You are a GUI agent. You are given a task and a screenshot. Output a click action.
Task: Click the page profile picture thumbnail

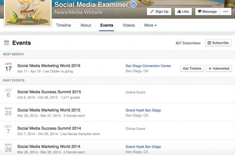coord(27,12)
